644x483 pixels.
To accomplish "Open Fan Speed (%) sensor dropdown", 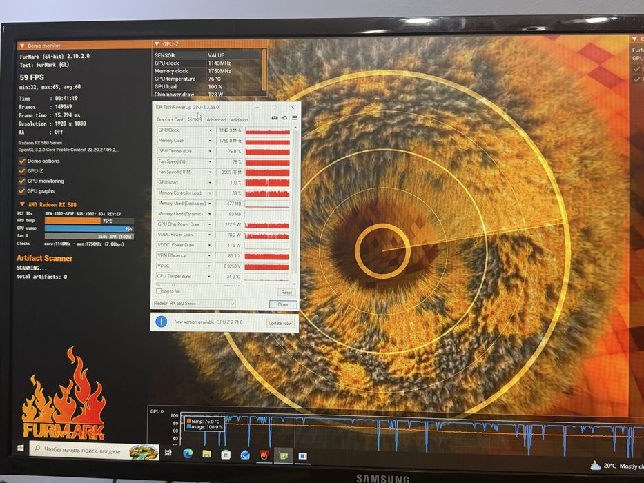I will point(210,161).
